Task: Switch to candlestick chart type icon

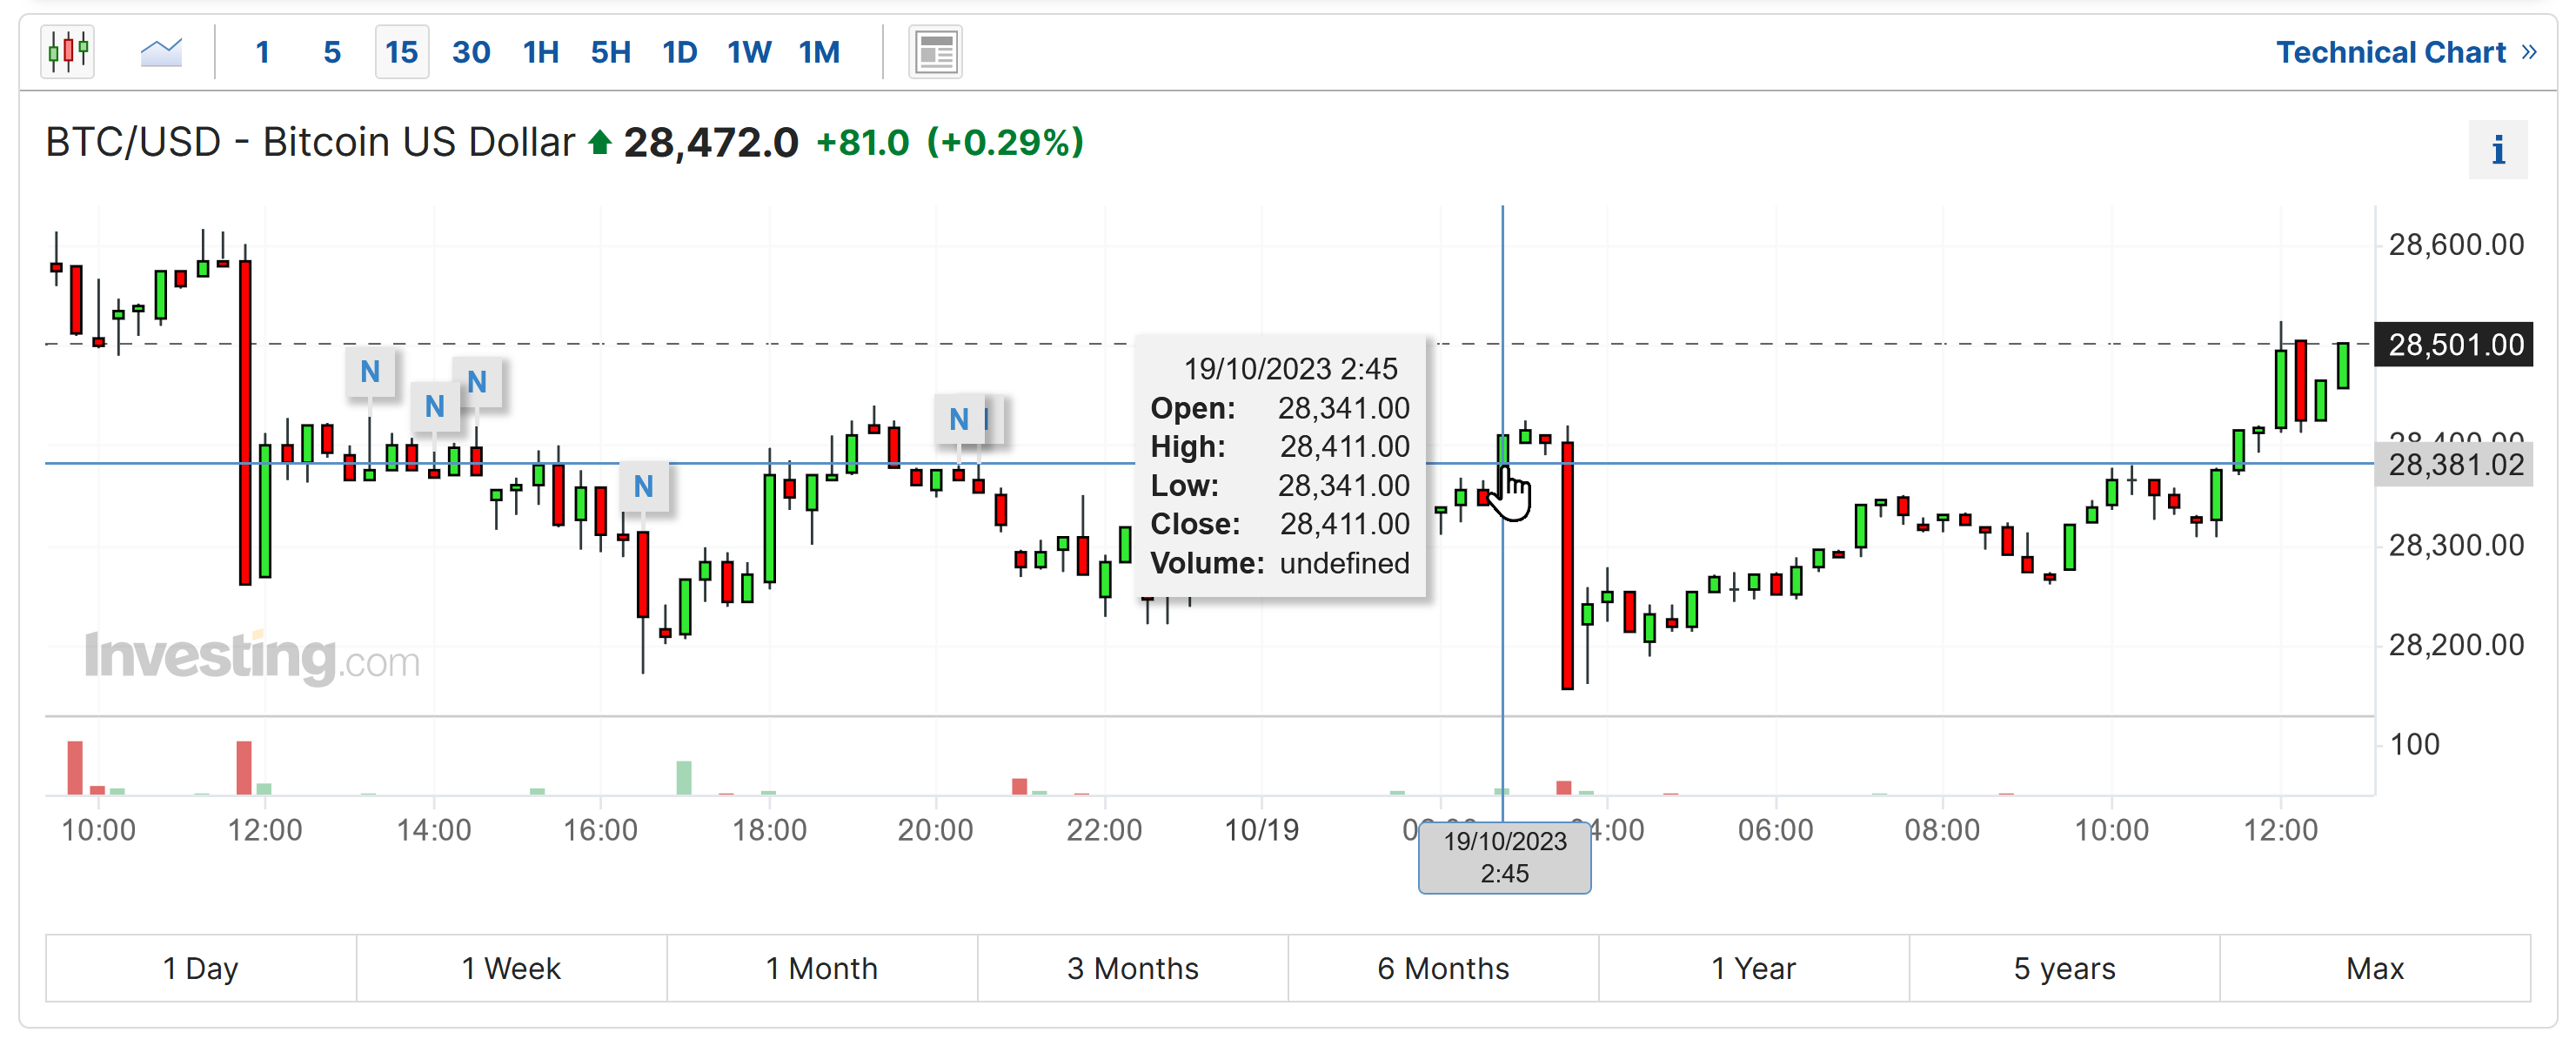Action: click(x=68, y=51)
